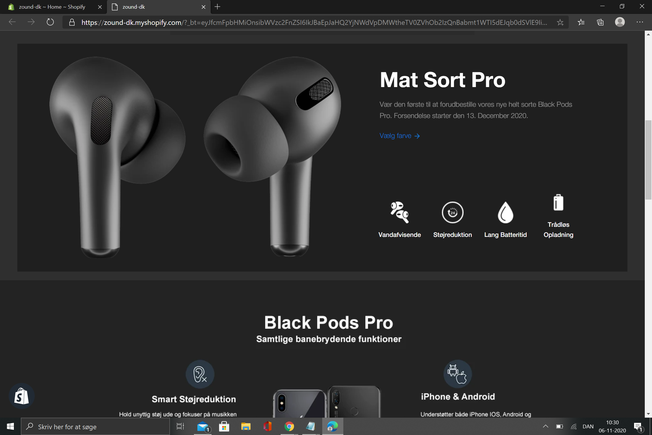The image size is (652, 435).
Task: Open Google Chrome from the taskbar
Action: click(x=289, y=426)
